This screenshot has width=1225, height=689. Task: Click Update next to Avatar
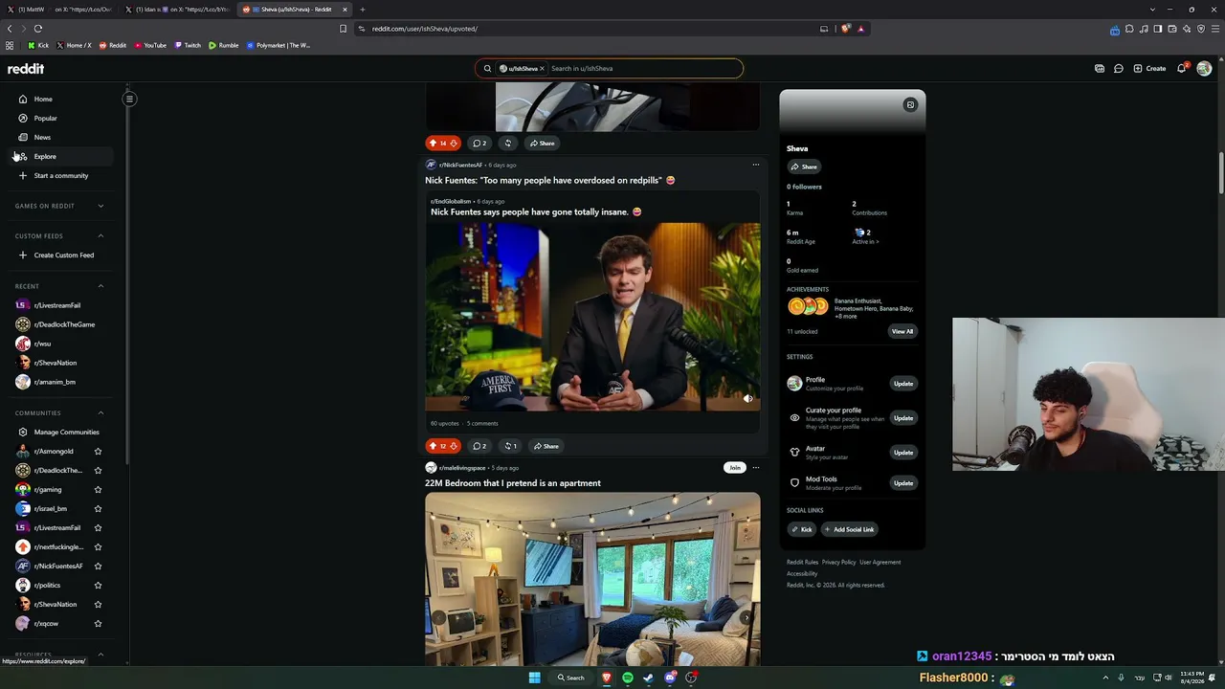[903, 453]
